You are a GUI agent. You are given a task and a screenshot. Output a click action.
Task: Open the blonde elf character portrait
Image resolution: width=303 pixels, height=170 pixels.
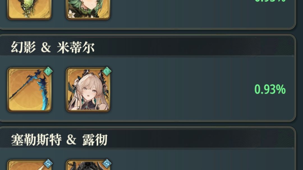(x=88, y=90)
